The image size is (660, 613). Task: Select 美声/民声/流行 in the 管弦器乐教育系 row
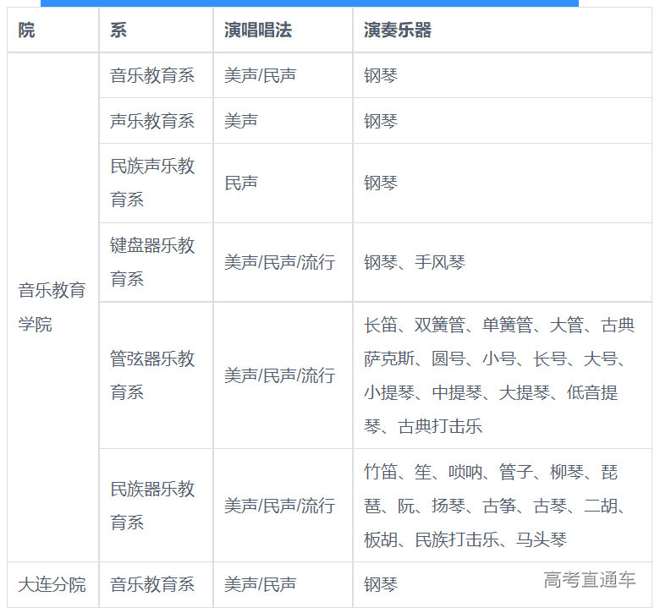coord(279,375)
